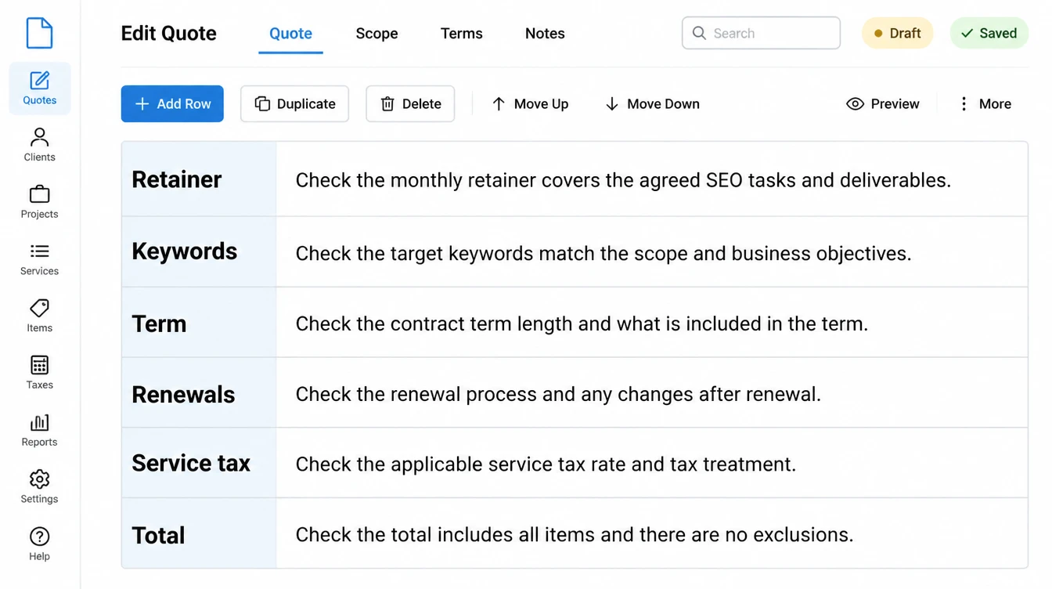Go to Clients in the sidebar

pyautogui.click(x=40, y=145)
